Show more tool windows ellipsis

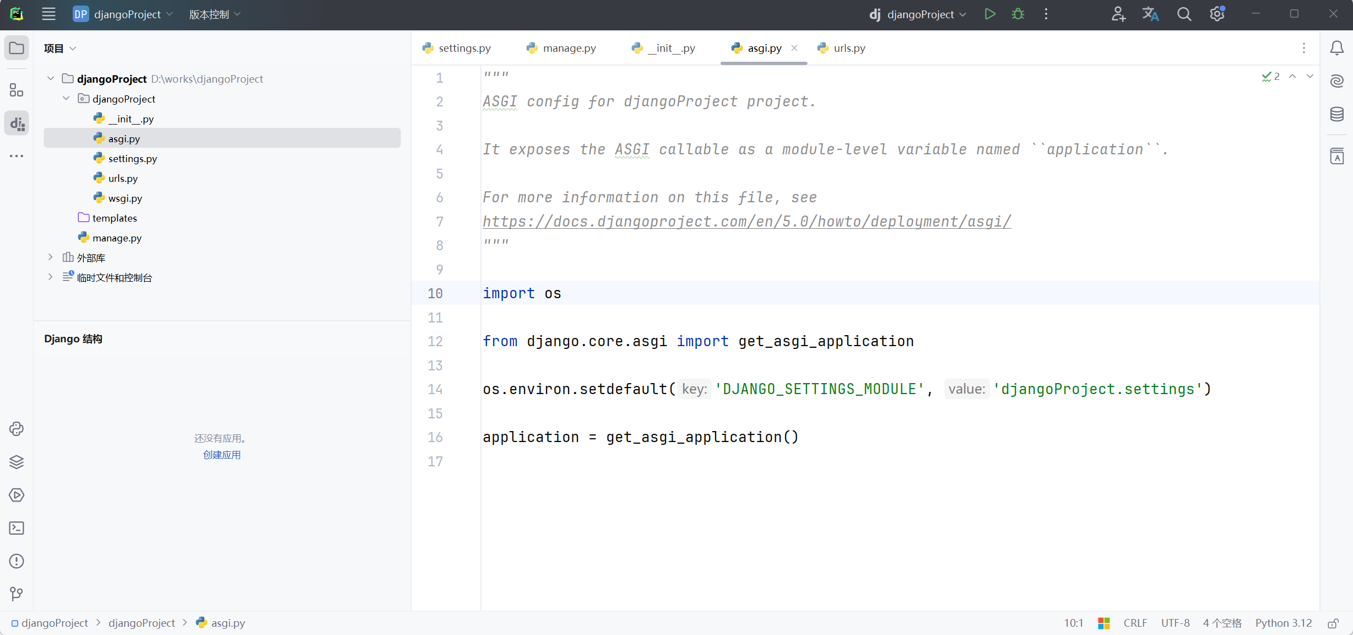17,157
